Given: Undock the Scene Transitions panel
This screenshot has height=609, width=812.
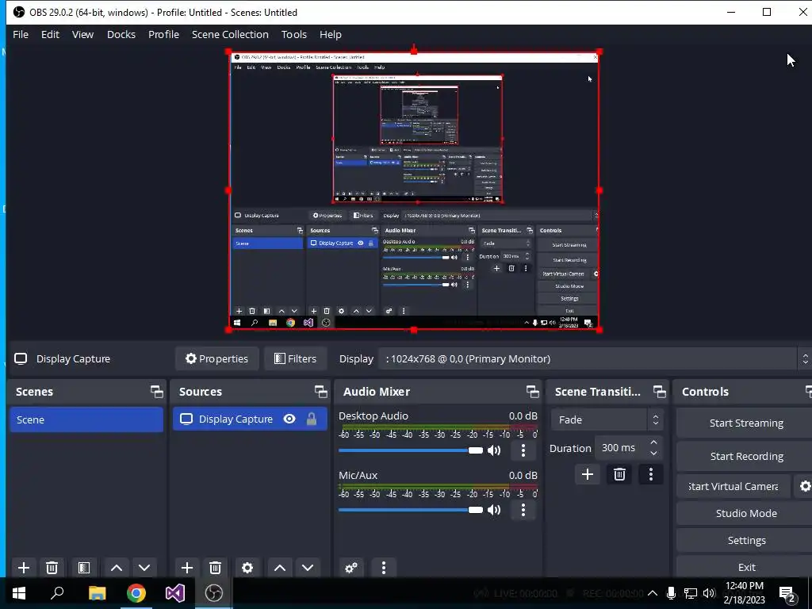Looking at the screenshot, I should click(659, 392).
